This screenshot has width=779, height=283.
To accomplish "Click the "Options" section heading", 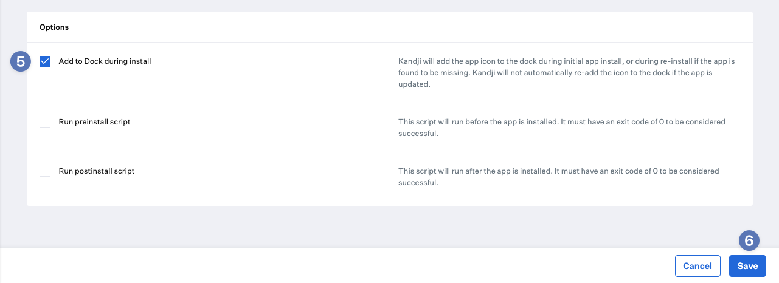I will coord(54,27).
